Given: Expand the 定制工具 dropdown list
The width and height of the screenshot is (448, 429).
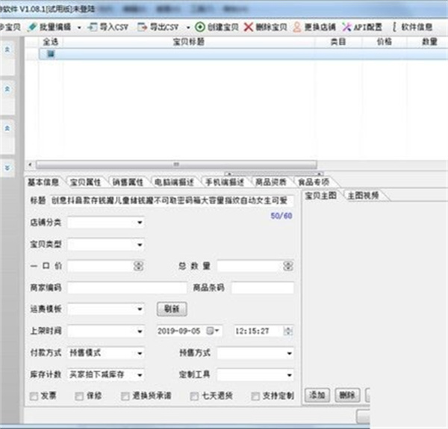Looking at the screenshot, I should 289,374.
